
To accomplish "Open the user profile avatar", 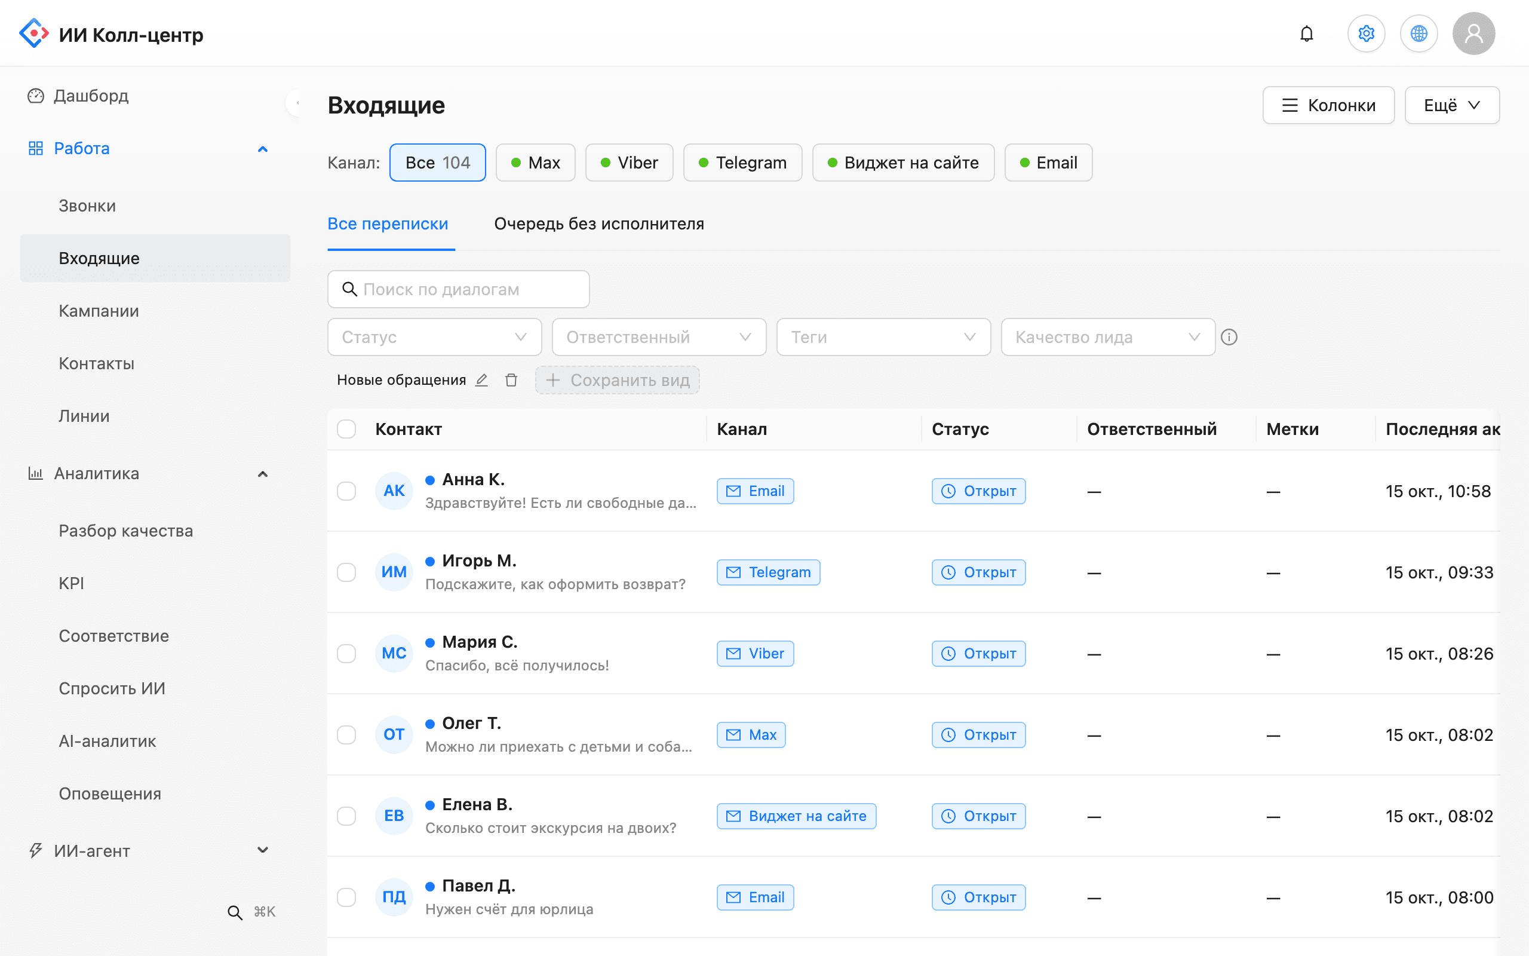I will coord(1473,33).
